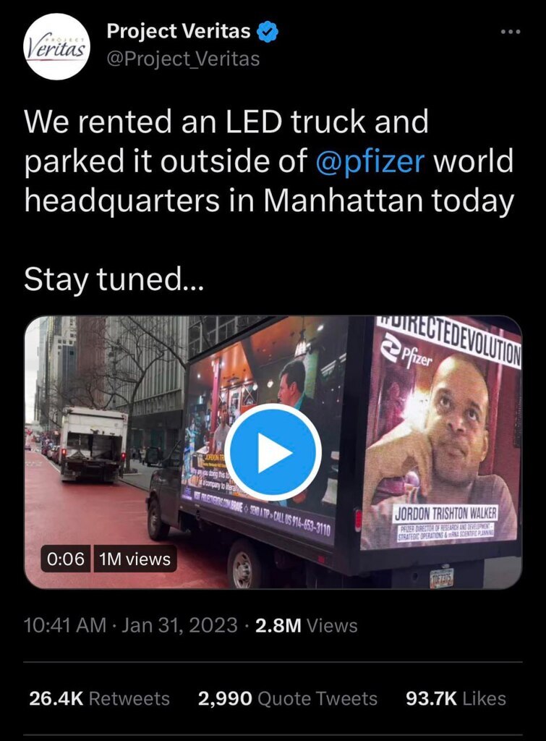Click the 1M views video badge
The width and height of the screenshot is (546, 741).
click(135, 559)
